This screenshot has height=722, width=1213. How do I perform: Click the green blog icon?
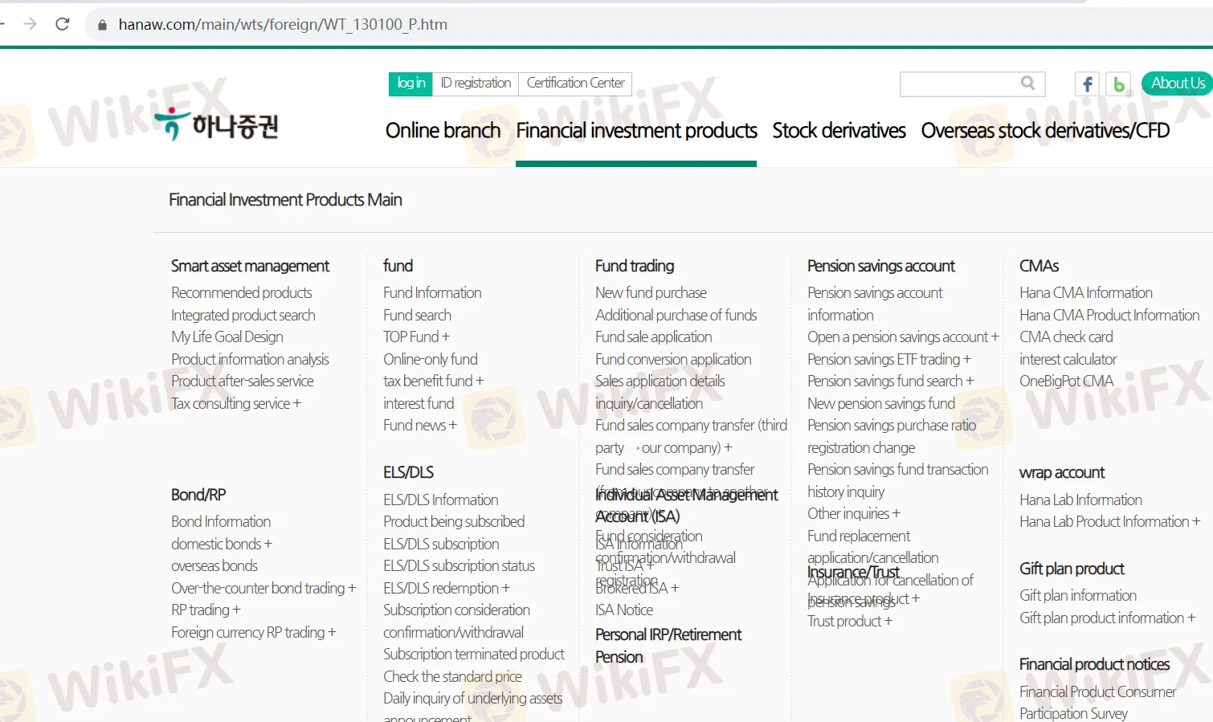pos(1118,84)
